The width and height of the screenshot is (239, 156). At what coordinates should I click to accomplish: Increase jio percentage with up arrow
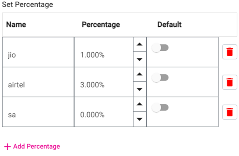tap(140, 44)
